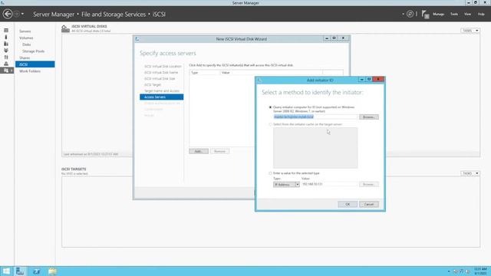Open PowerShell from the taskbar

[x=37, y=271]
